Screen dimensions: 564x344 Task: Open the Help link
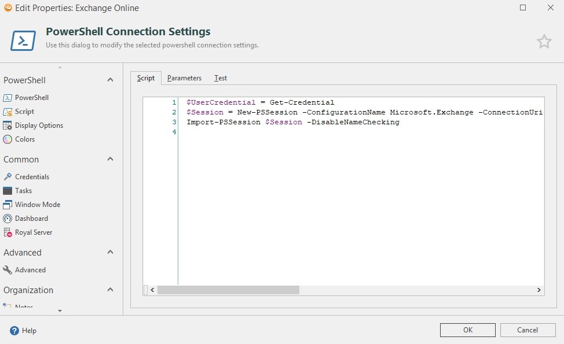click(23, 331)
